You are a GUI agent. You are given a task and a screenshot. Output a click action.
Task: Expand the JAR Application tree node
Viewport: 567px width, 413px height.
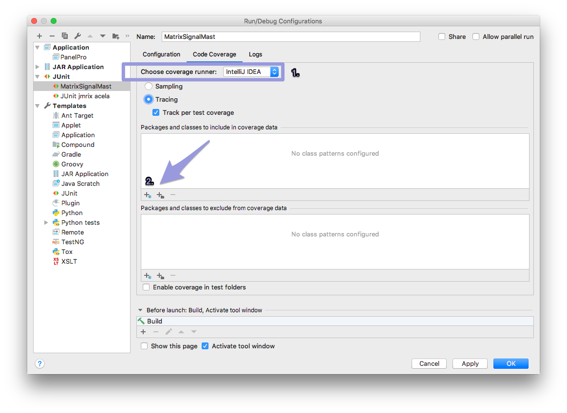(x=38, y=67)
